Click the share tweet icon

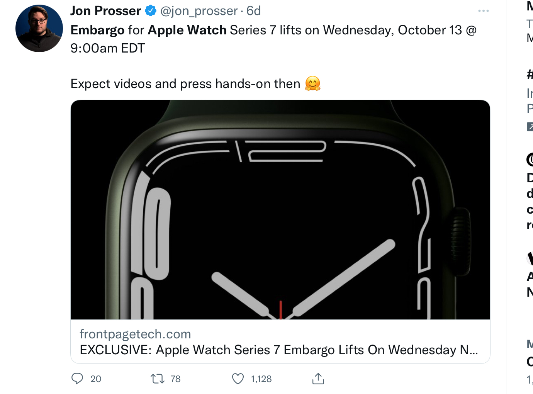click(x=318, y=379)
